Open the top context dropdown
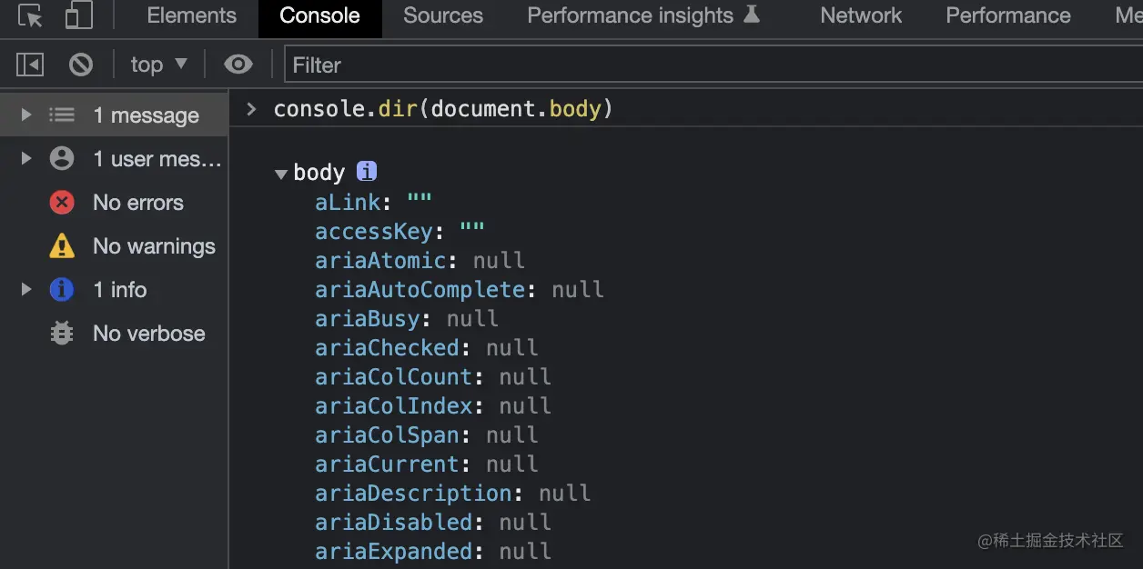The height and width of the screenshot is (569, 1143). click(x=157, y=65)
